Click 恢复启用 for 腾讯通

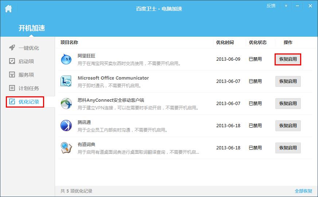click(288, 126)
